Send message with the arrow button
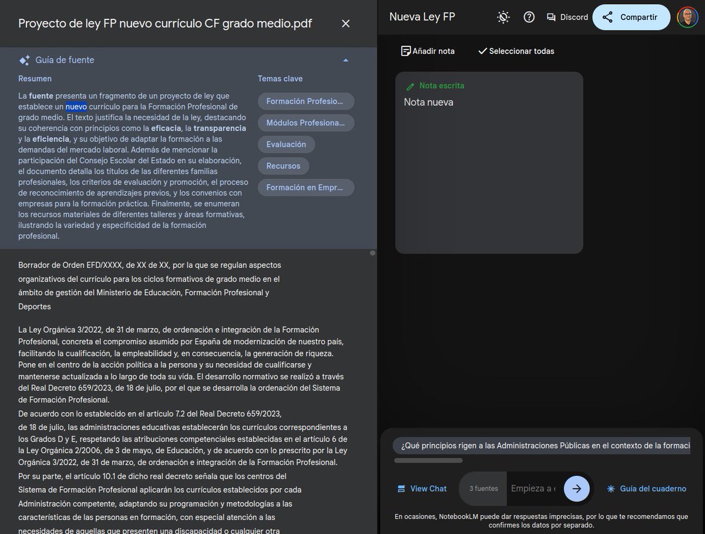The height and width of the screenshot is (534, 705). pyautogui.click(x=576, y=489)
